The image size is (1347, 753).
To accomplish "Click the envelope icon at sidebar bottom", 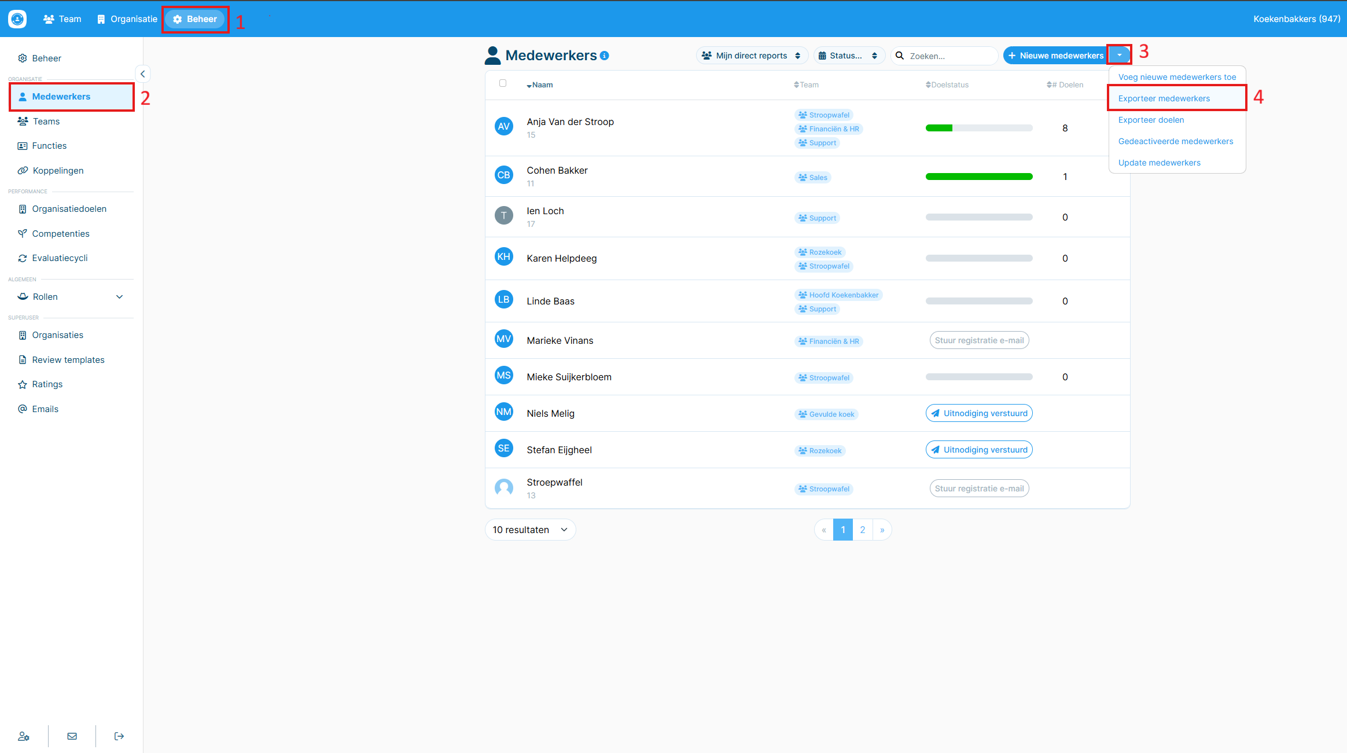I will click(x=72, y=736).
